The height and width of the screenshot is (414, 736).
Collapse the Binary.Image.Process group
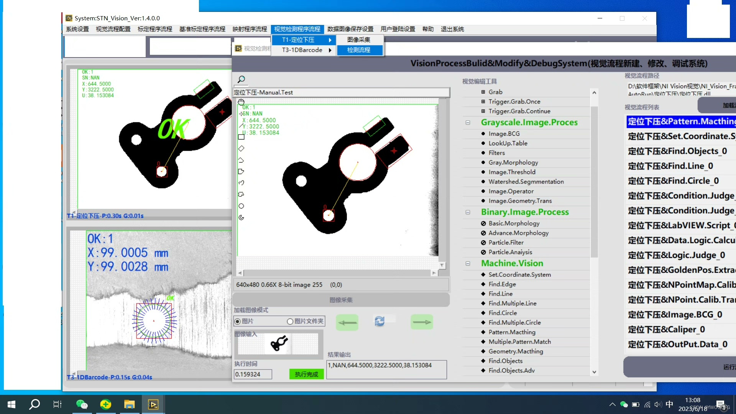(x=468, y=212)
